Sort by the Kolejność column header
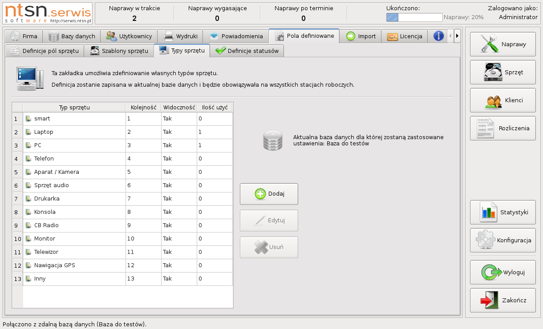 (x=143, y=107)
